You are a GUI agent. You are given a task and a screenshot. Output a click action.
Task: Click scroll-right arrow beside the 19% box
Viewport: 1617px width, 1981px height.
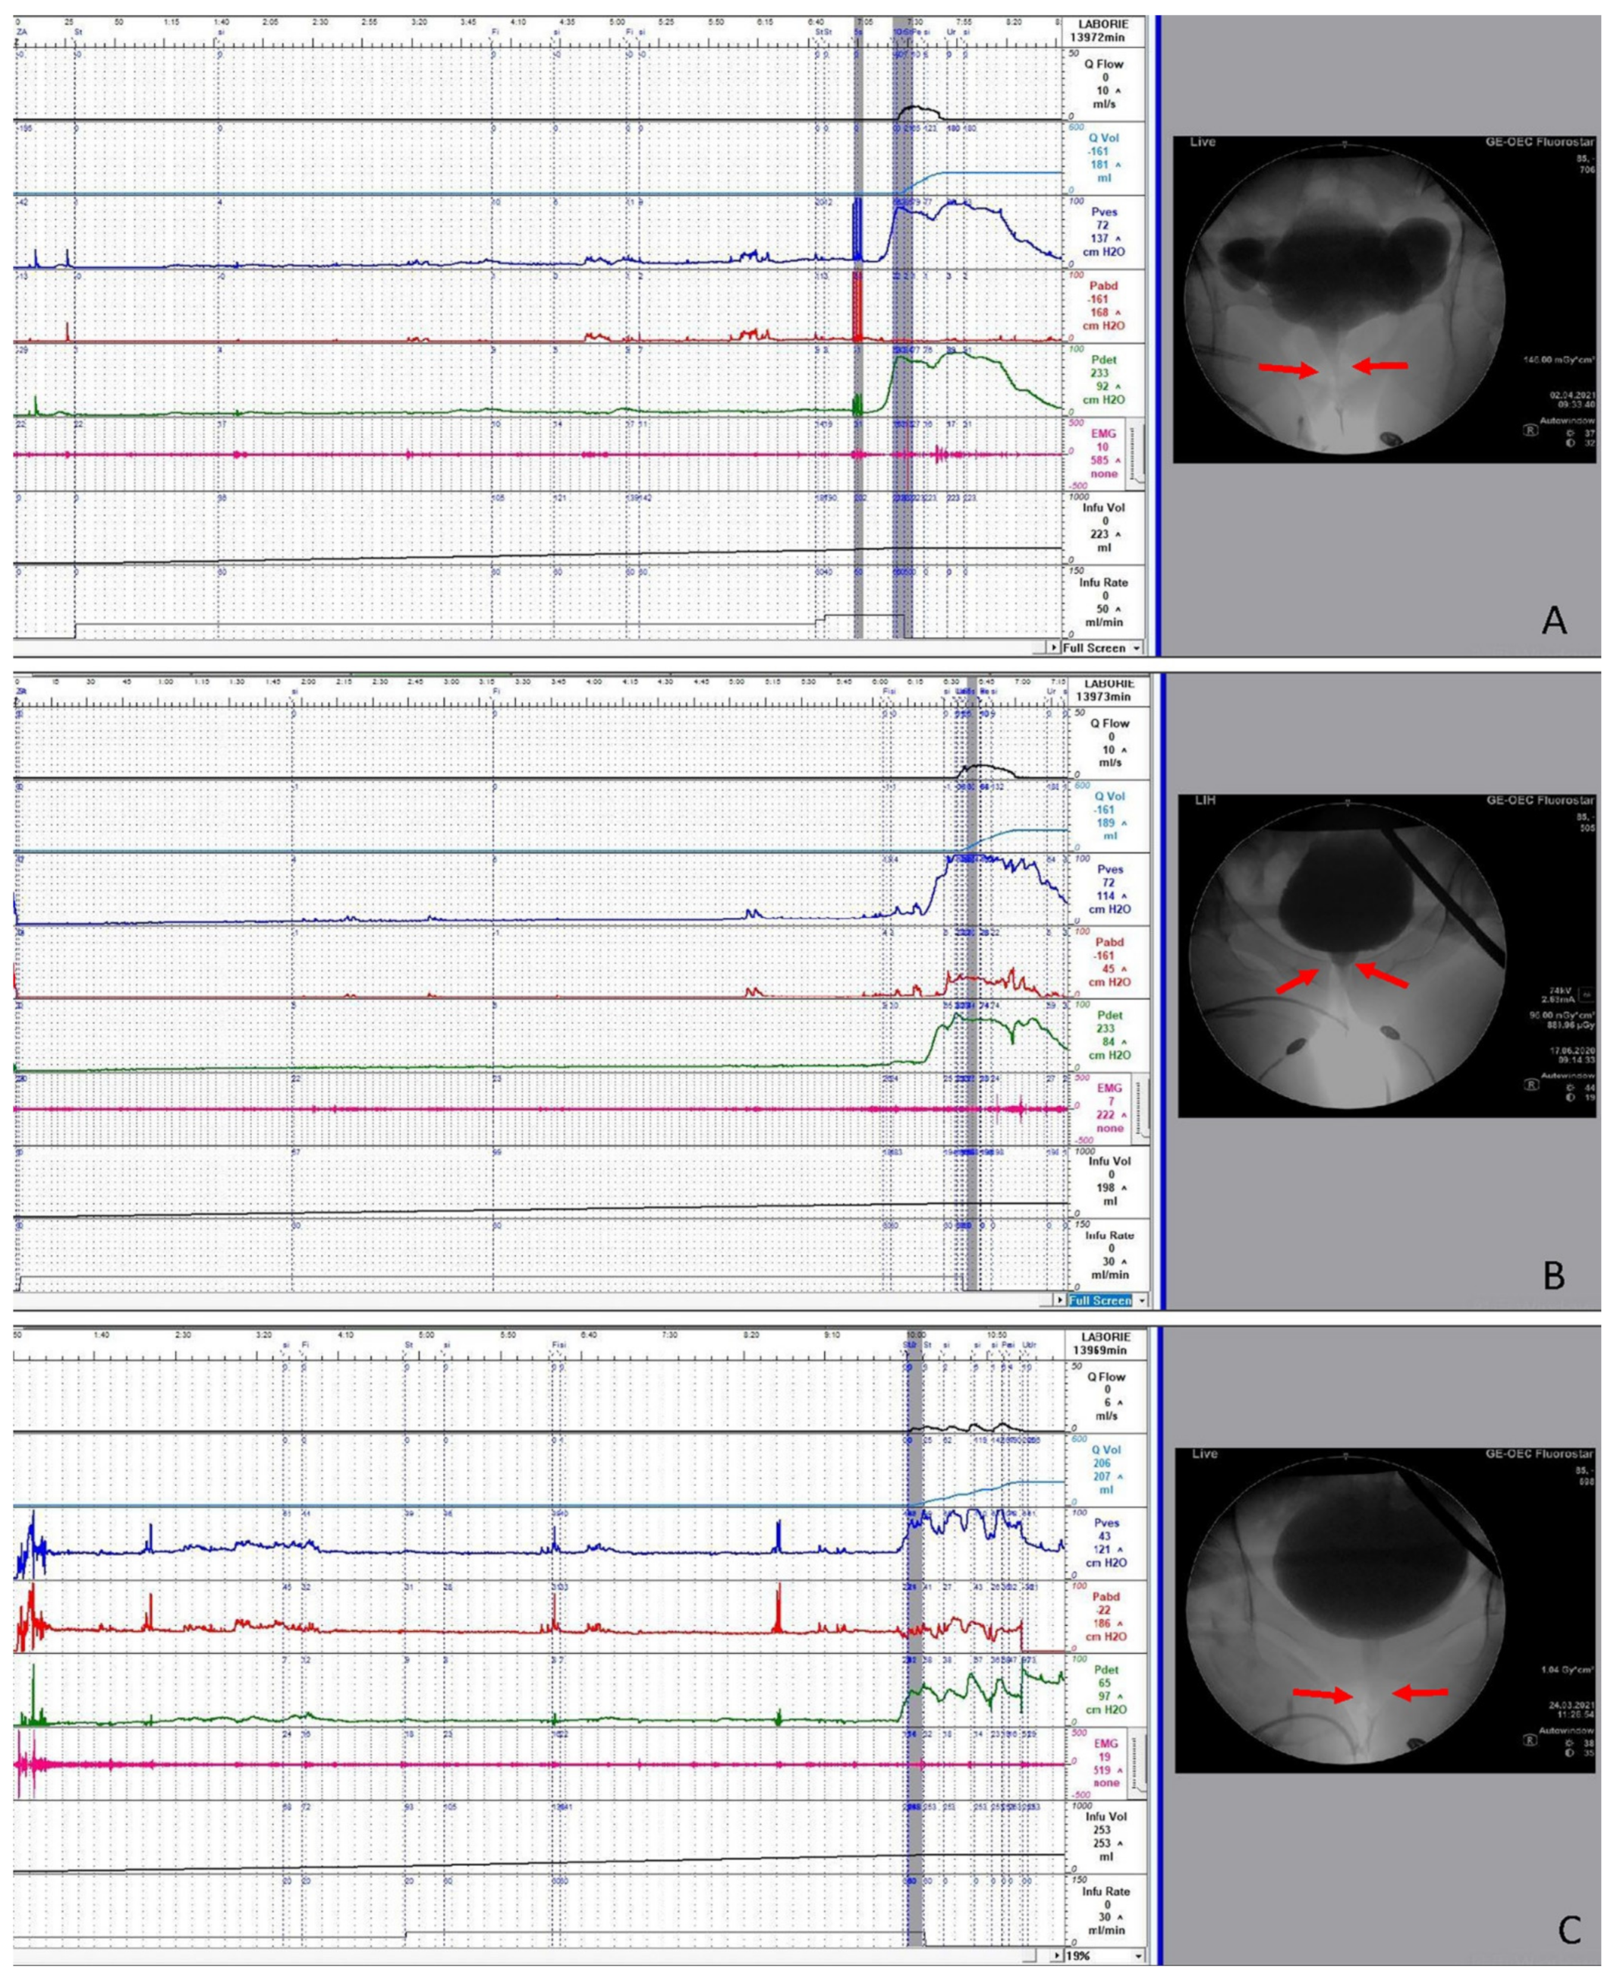[1056, 1956]
